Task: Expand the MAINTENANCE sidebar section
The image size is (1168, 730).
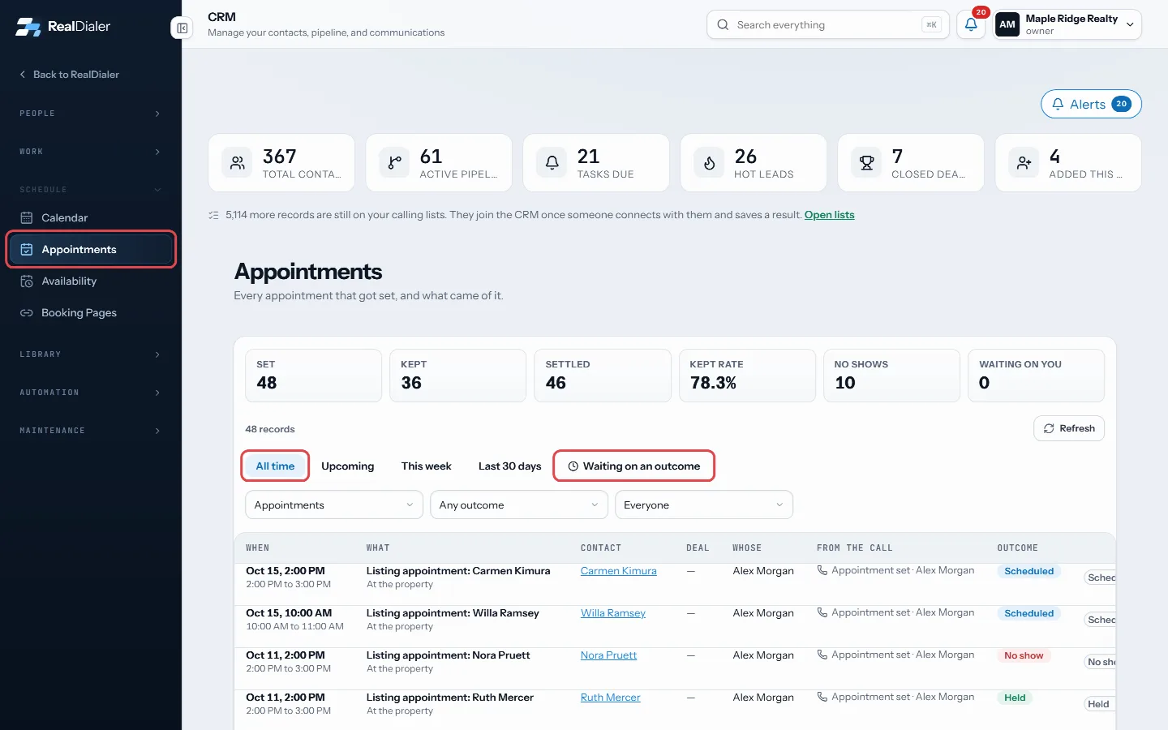Action: pyautogui.click(x=90, y=431)
